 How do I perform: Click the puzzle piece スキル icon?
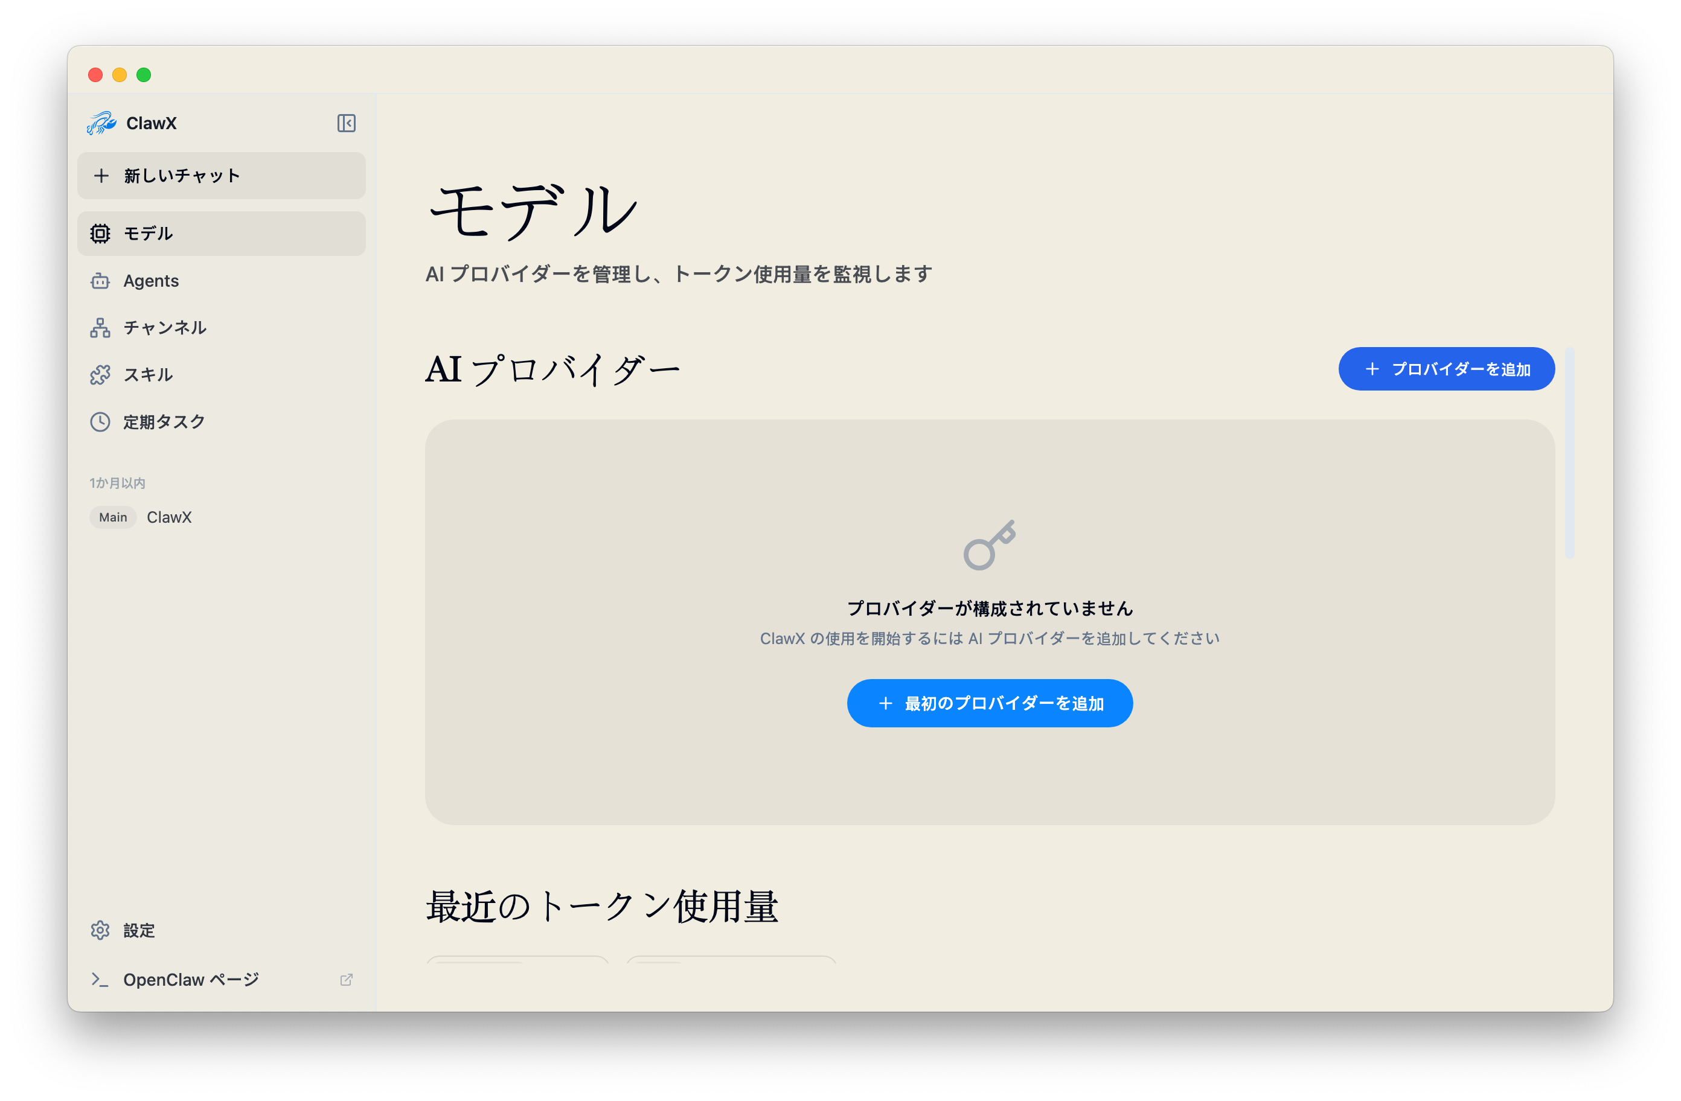pos(100,375)
